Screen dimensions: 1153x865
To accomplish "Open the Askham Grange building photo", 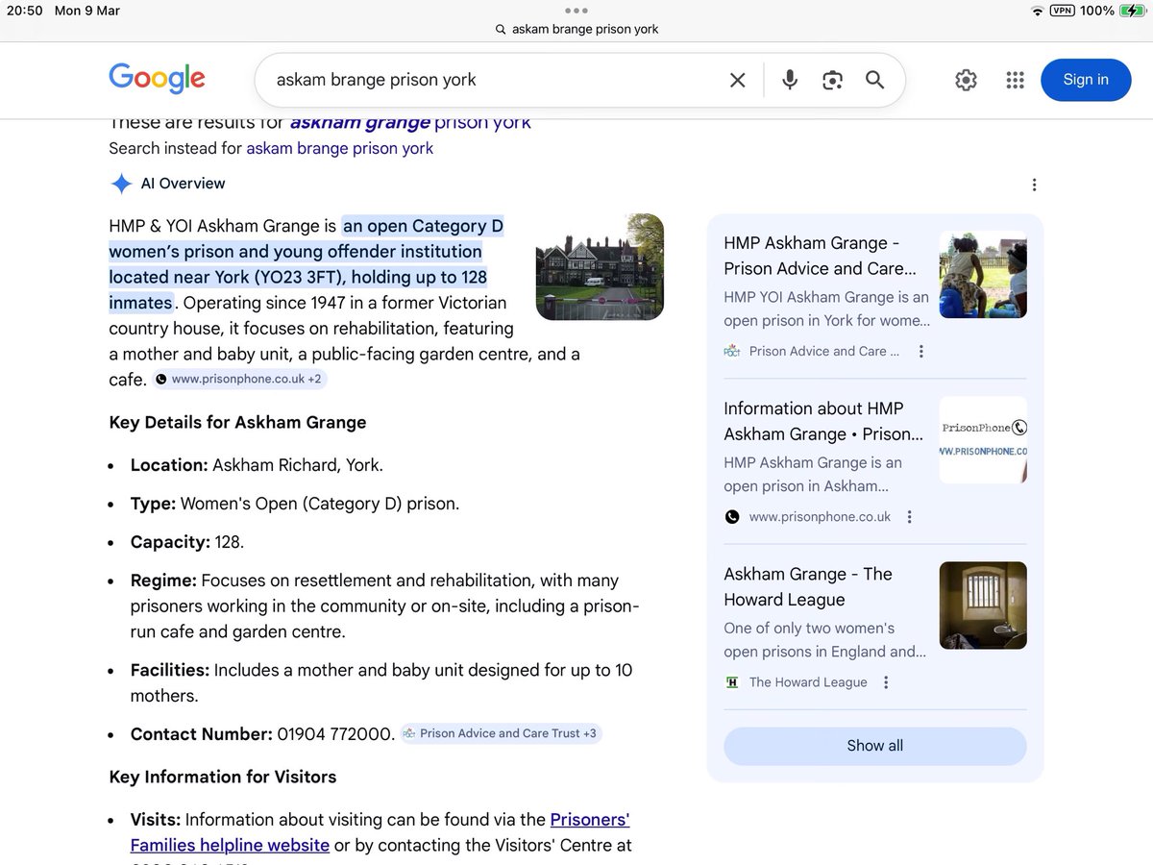I will [600, 267].
